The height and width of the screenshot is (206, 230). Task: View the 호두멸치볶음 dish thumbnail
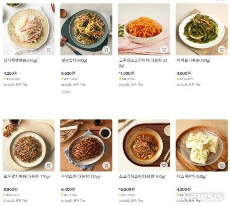click(29, 146)
